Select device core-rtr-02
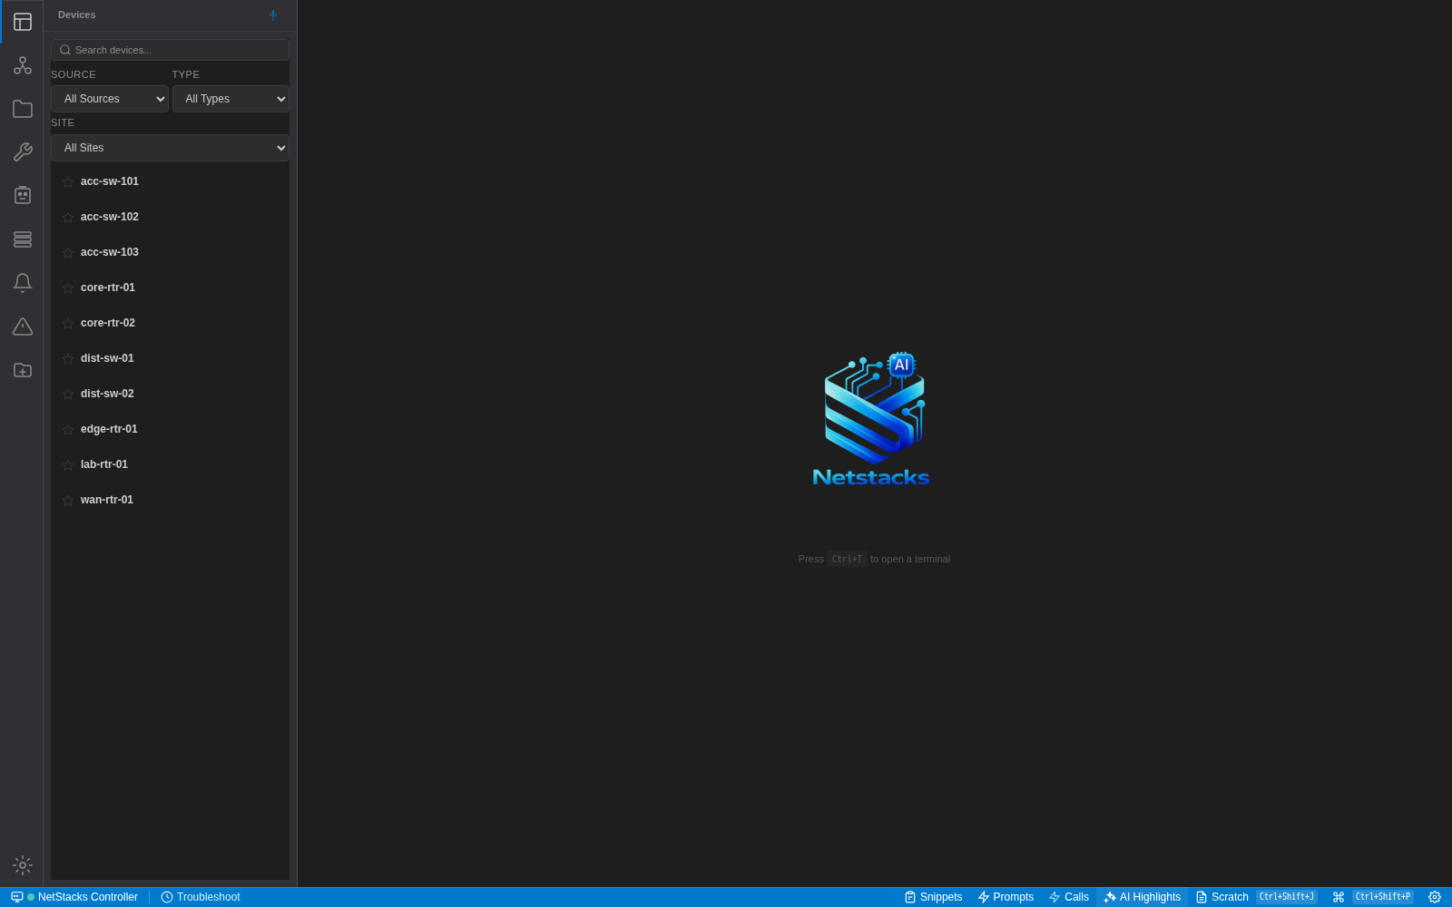The width and height of the screenshot is (1452, 907). tap(170, 323)
